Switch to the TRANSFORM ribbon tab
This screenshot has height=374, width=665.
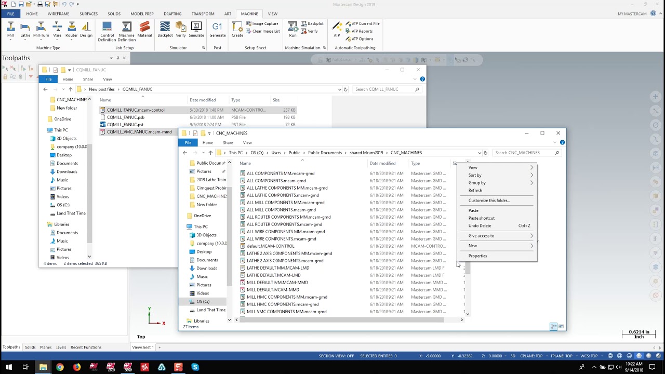point(203,14)
